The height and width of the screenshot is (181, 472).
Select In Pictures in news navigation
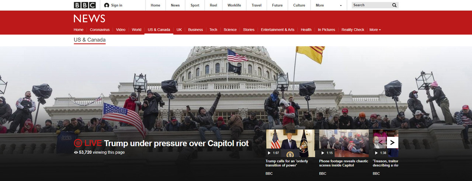(x=326, y=29)
